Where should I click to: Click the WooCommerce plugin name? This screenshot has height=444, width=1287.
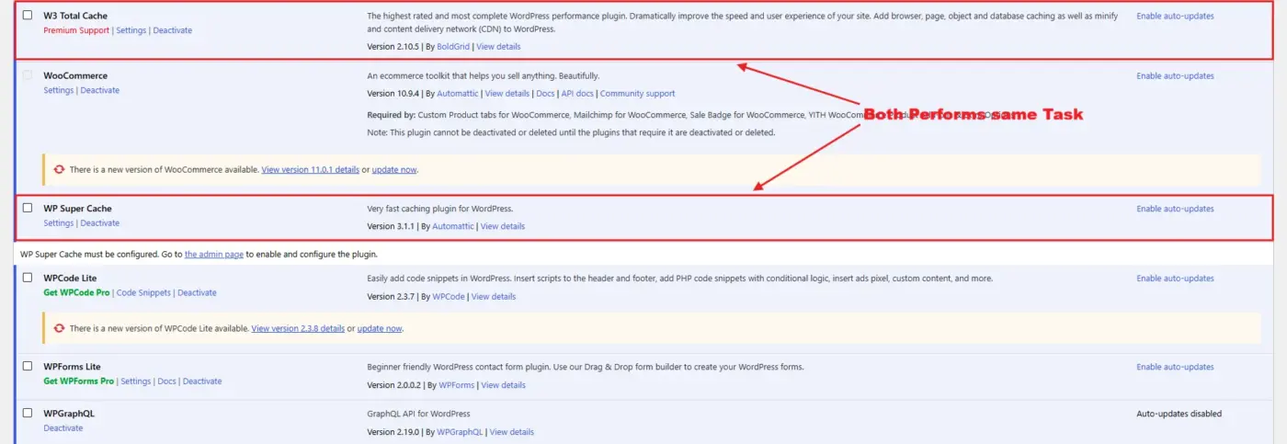click(x=75, y=75)
